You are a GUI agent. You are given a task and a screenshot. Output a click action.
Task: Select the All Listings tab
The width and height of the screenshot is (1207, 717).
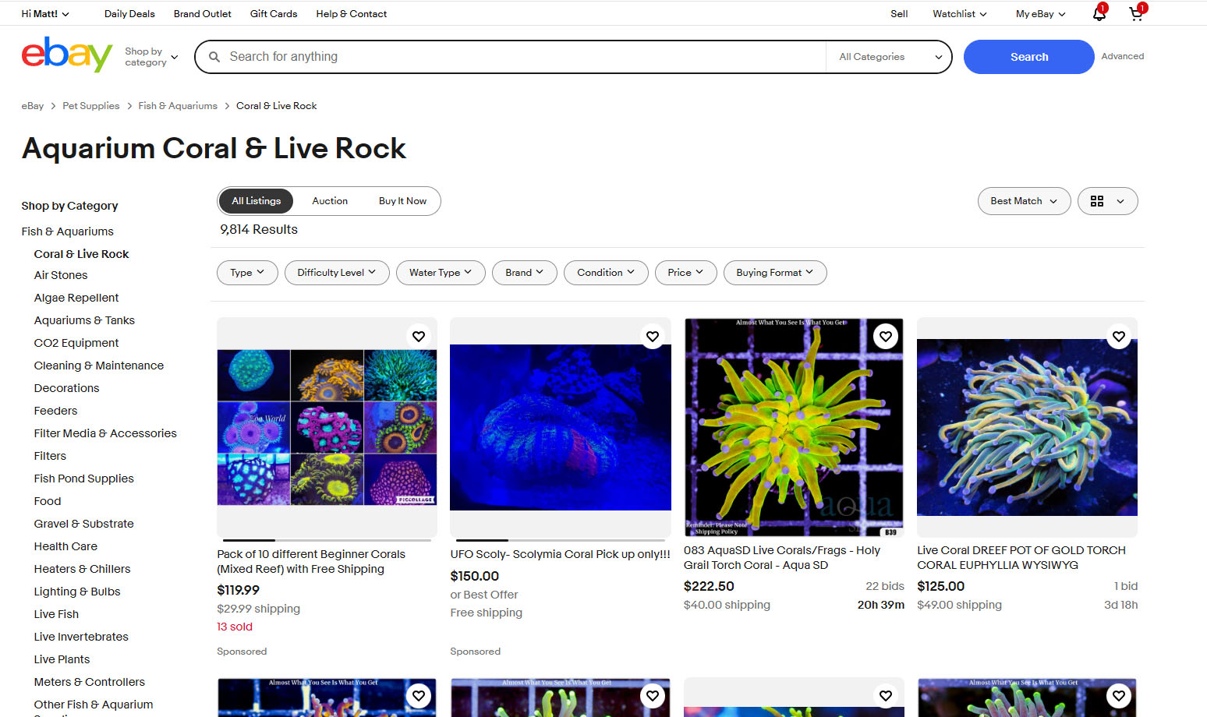(x=256, y=201)
